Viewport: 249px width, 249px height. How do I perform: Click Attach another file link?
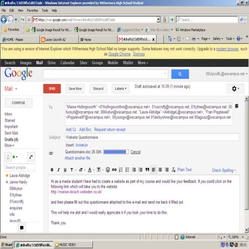(x=77, y=158)
